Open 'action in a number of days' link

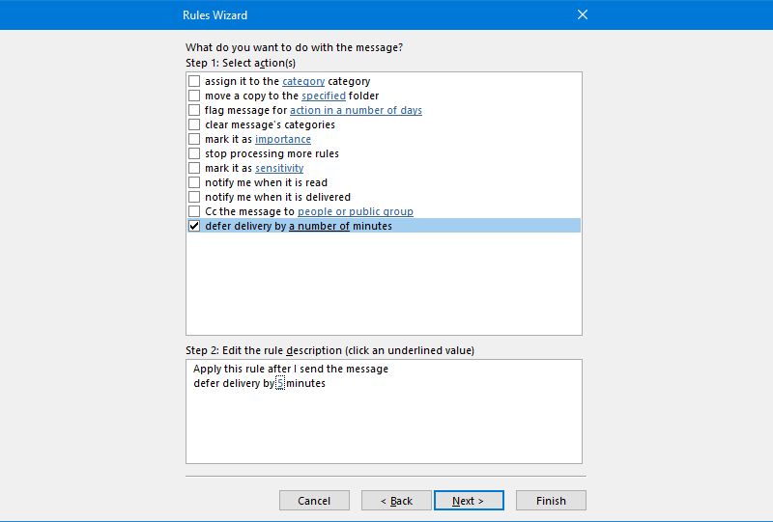pyautogui.click(x=356, y=111)
